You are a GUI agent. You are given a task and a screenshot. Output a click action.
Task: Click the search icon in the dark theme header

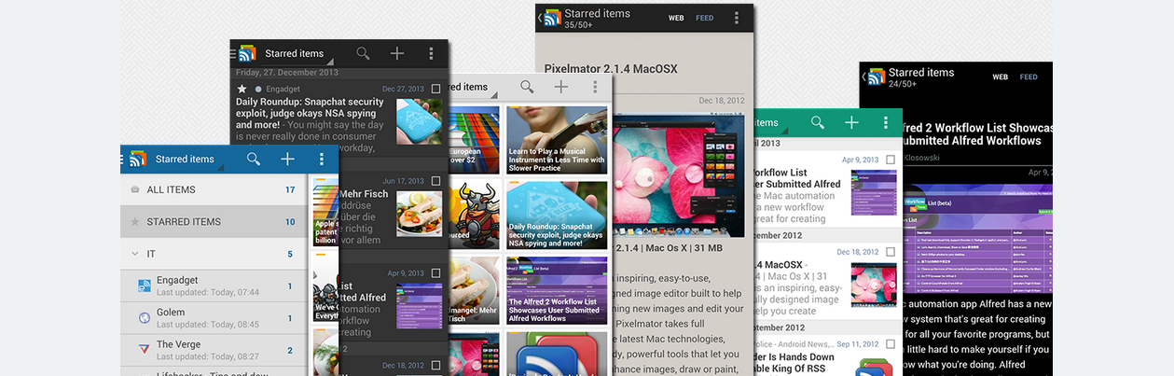[363, 54]
